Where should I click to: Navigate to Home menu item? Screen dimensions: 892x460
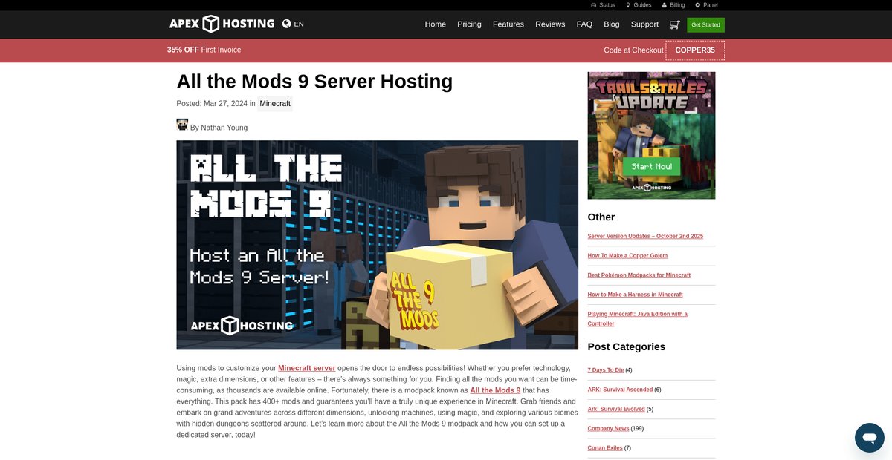tap(436, 24)
